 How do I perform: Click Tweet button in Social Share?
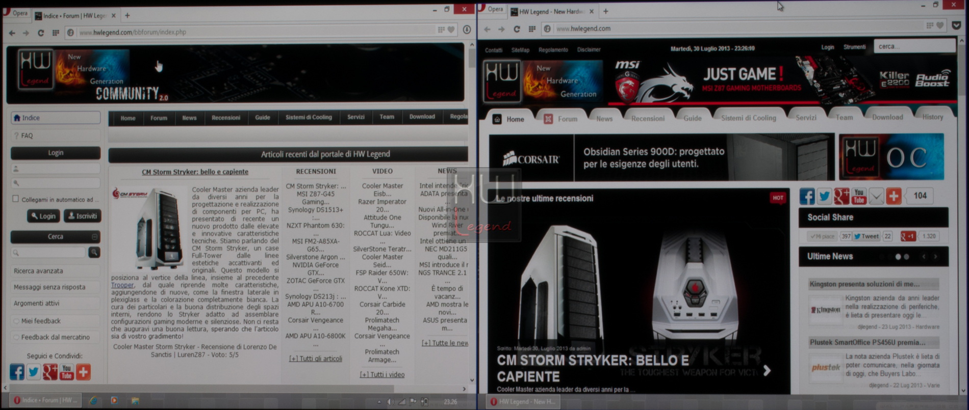866,236
